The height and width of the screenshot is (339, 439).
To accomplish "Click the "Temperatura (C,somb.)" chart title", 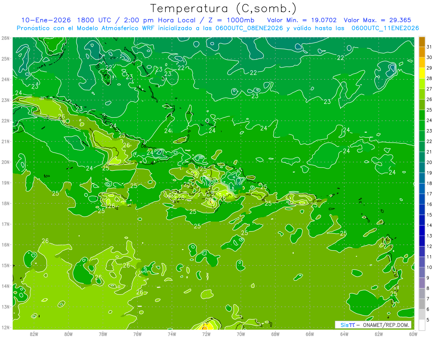I will click(224, 9).
